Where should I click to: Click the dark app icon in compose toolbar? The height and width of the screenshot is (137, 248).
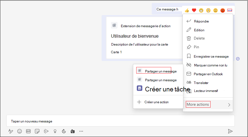(73, 131)
